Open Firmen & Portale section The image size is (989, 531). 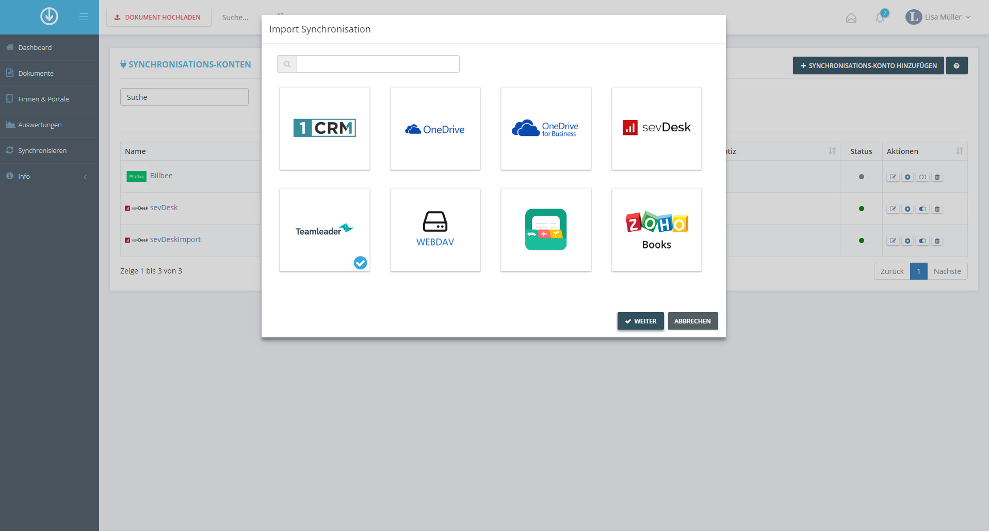click(50, 99)
